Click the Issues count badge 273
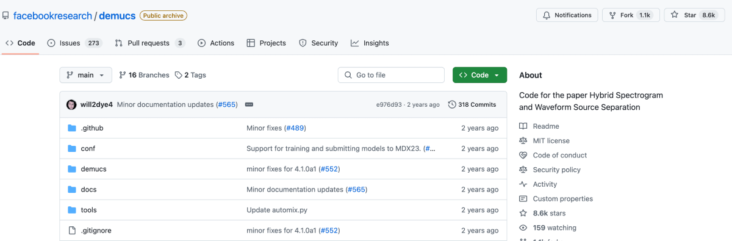732x241 pixels. pos(93,43)
